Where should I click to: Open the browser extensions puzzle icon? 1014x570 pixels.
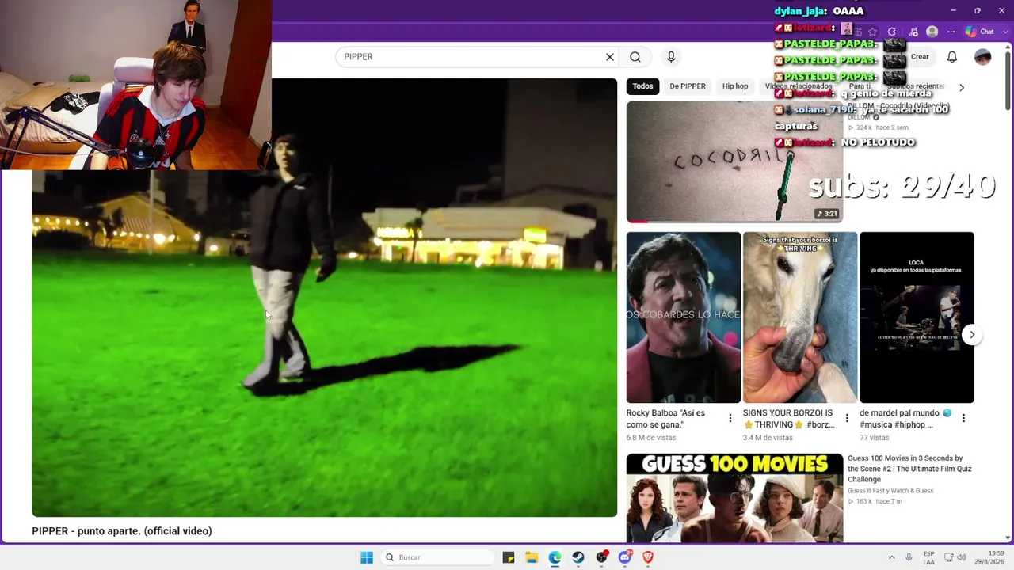pos(892,32)
